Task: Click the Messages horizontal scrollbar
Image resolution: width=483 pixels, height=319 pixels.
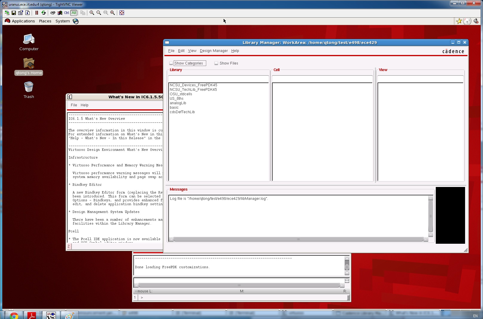Action: (298, 239)
